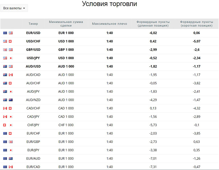
Task: Click the 'Тикер' column header
Action: (x=33, y=24)
